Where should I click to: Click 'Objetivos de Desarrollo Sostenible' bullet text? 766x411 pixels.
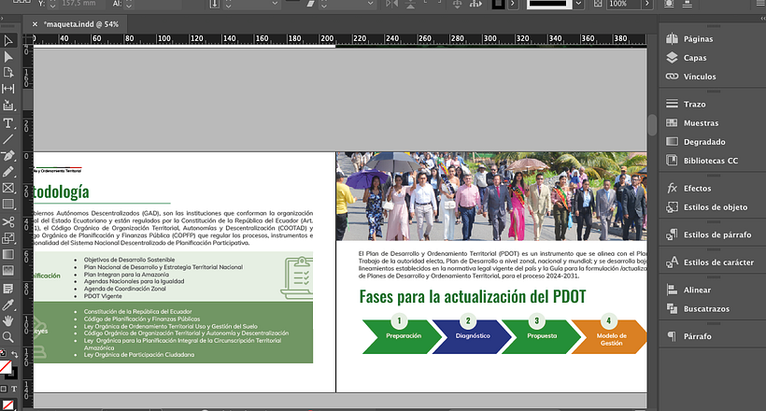(x=129, y=260)
